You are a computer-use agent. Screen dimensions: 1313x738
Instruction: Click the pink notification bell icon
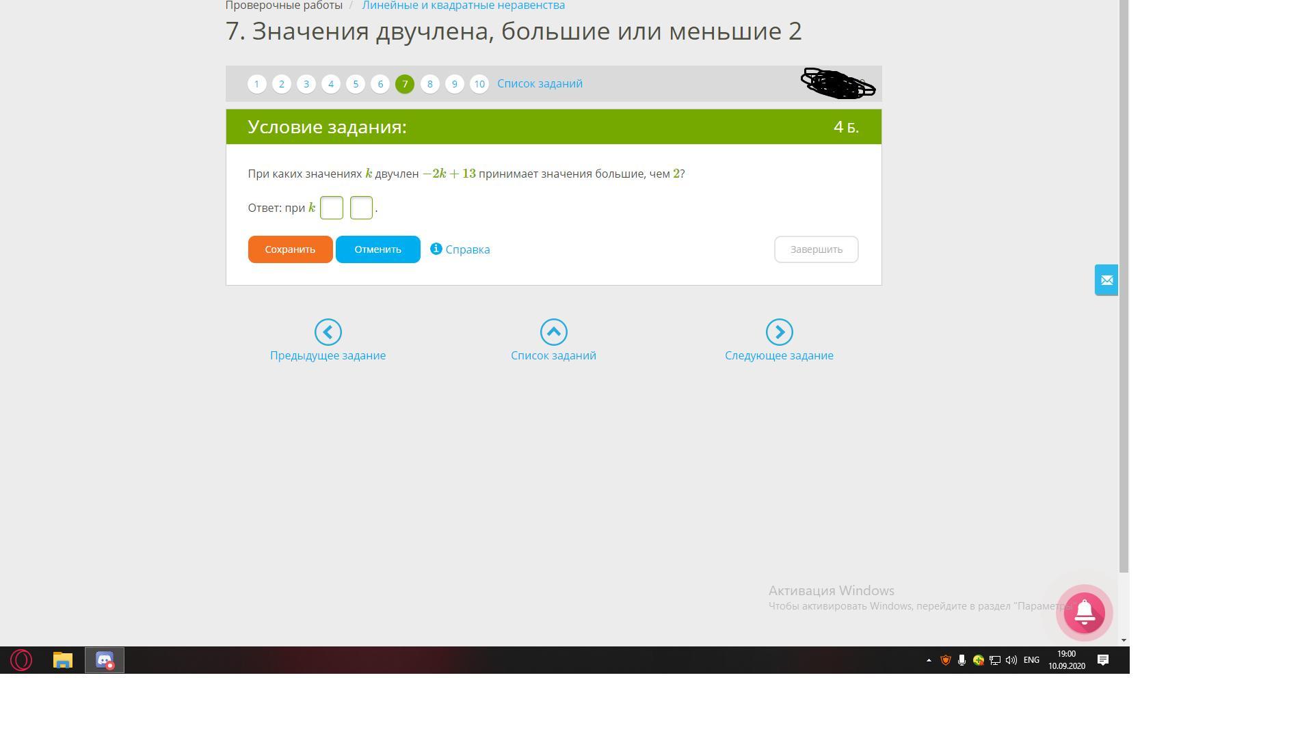(1084, 612)
